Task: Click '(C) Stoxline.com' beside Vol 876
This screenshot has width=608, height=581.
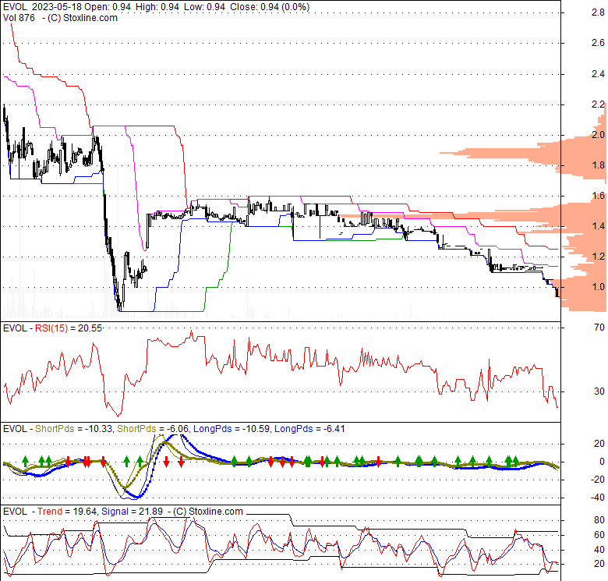Action: pos(82,18)
